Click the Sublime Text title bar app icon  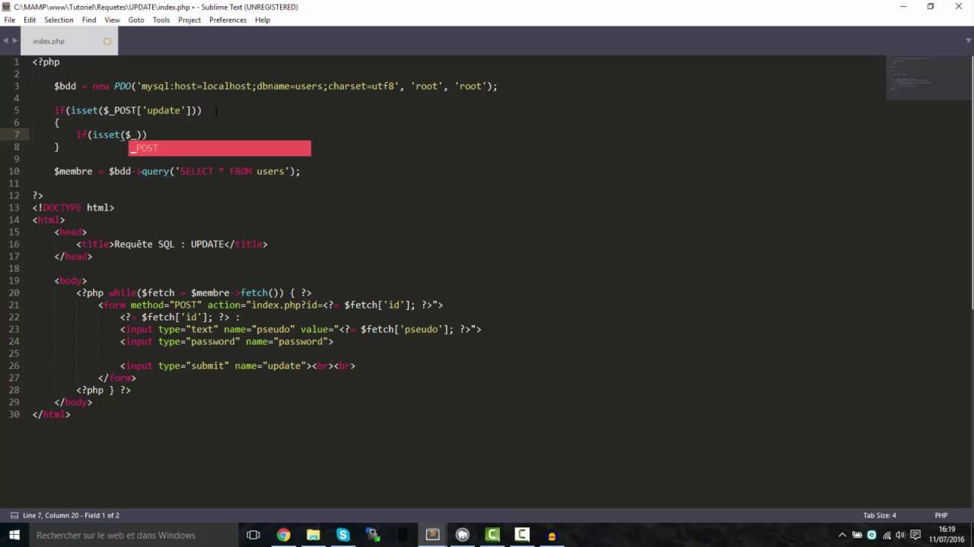point(6,7)
